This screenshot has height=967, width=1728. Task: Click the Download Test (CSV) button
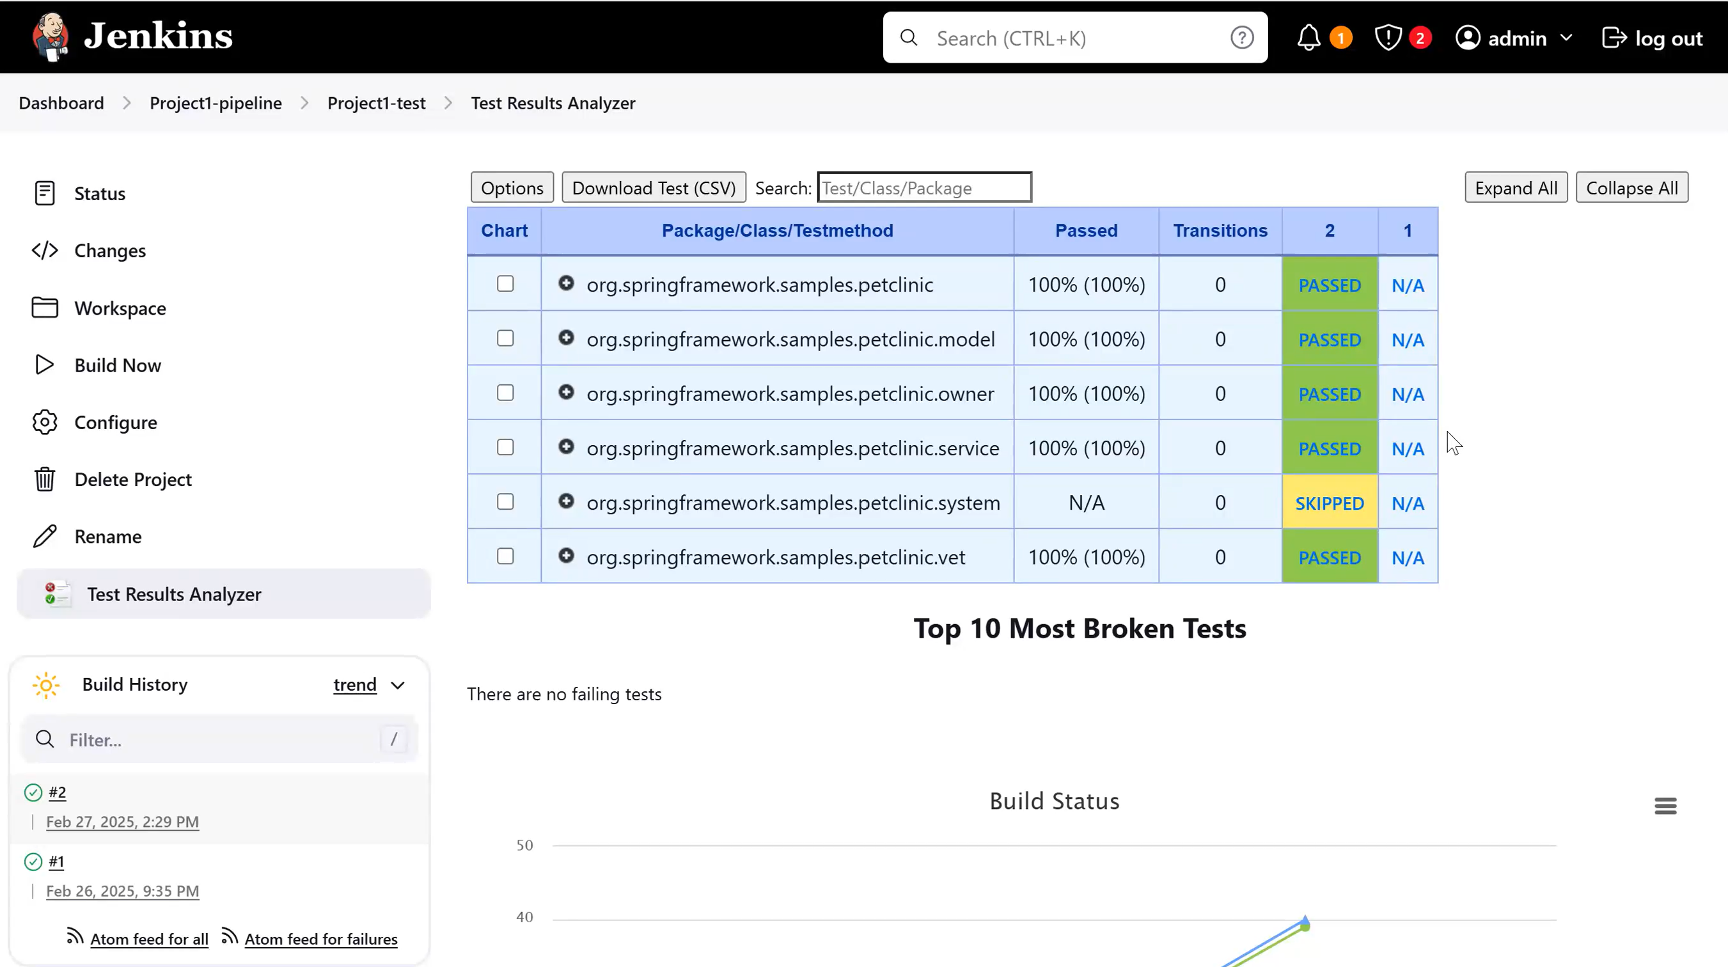pyautogui.click(x=654, y=188)
